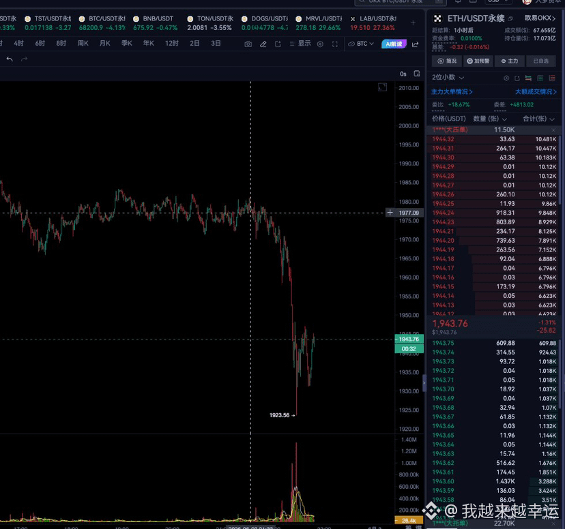Click the 简况 overview button
Screen dimensions: 565x529
point(447,61)
